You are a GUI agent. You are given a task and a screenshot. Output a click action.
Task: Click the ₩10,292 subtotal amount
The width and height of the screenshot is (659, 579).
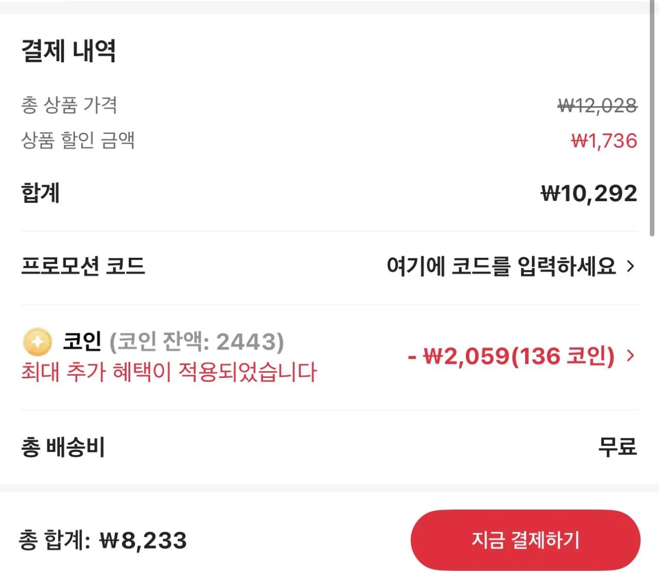pos(588,194)
